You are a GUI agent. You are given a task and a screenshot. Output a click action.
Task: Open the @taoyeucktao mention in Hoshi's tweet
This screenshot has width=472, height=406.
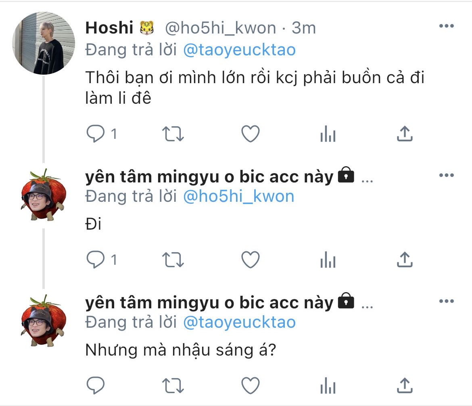pos(239,50)
